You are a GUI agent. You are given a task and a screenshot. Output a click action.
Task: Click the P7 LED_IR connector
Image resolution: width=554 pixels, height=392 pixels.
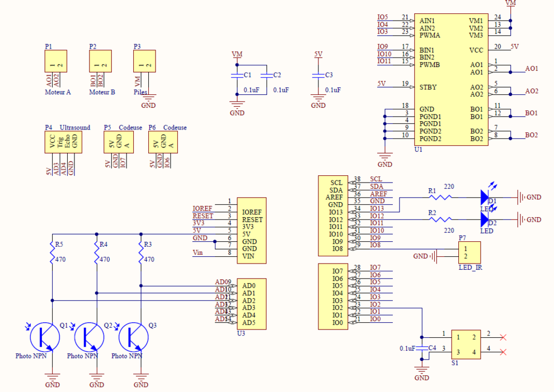tap(469, 252)
